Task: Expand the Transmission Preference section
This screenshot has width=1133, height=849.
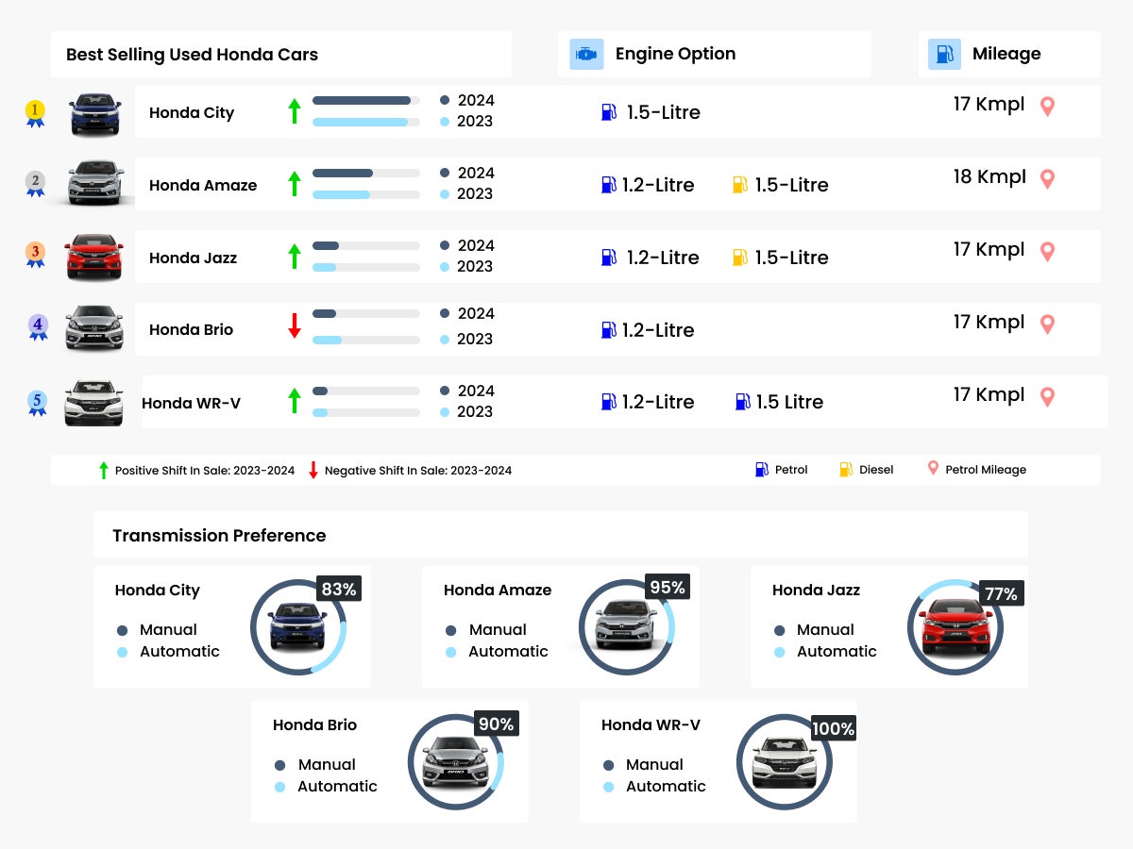Action: [219, 535]
